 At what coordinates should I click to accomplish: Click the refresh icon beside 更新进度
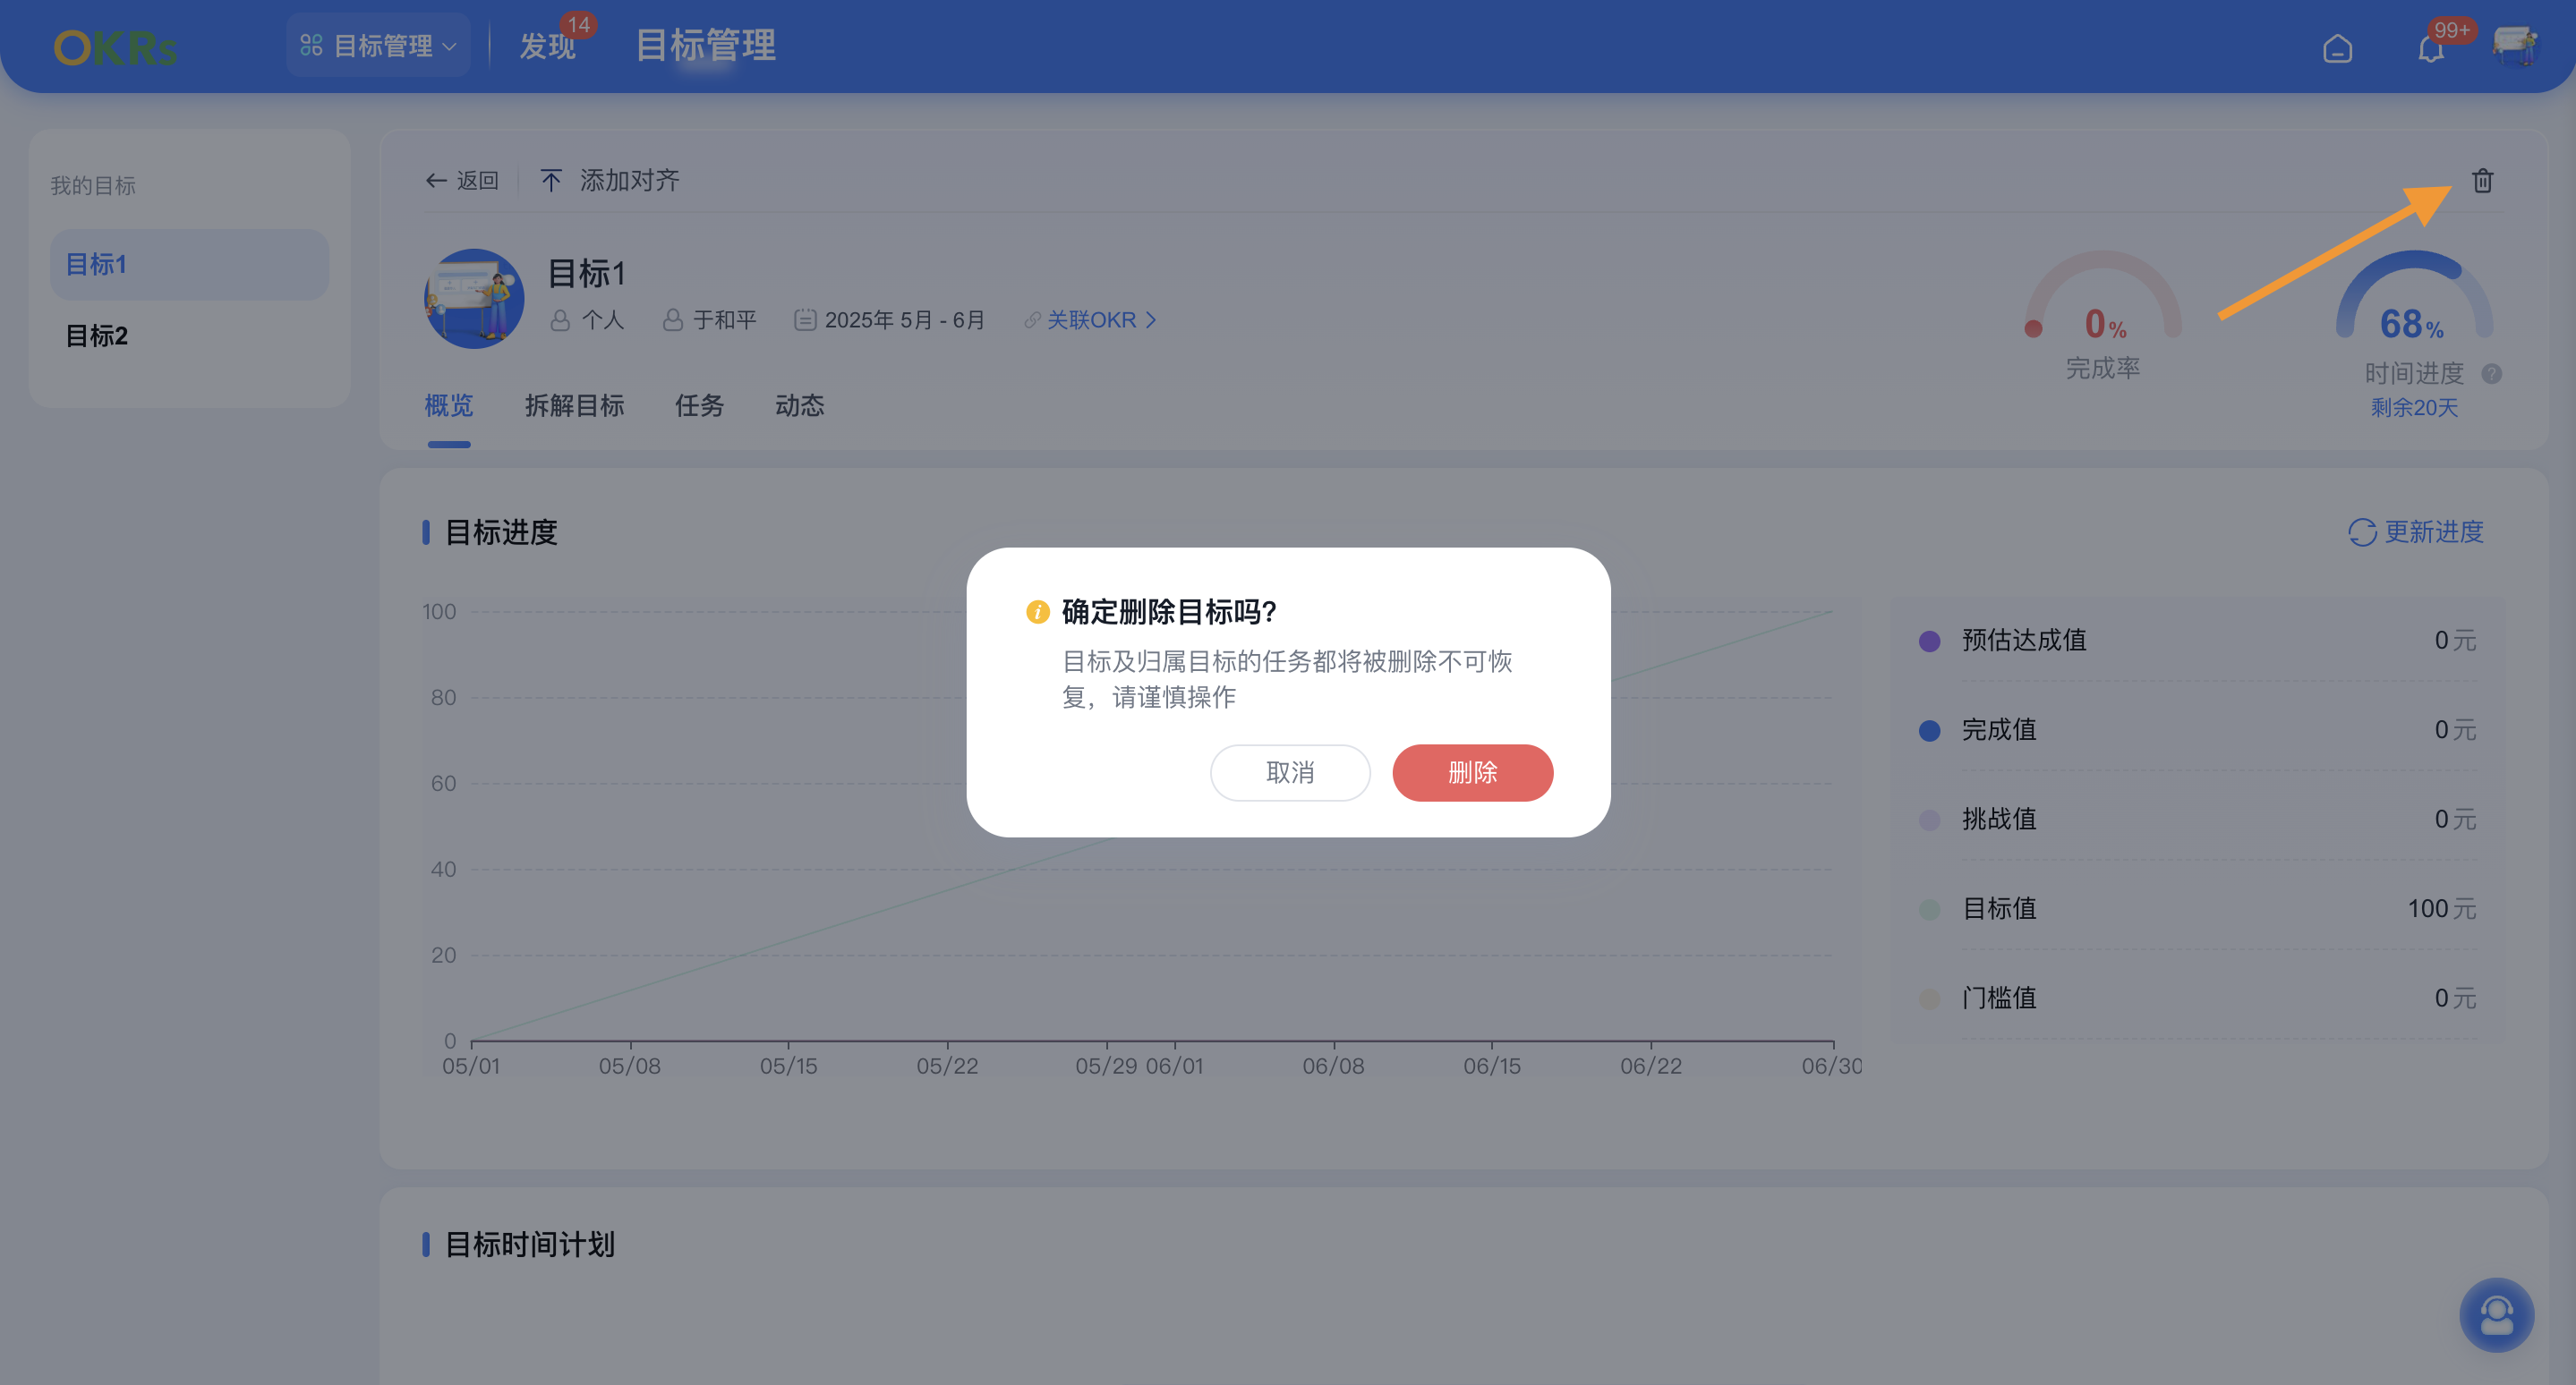[2361, 532]
